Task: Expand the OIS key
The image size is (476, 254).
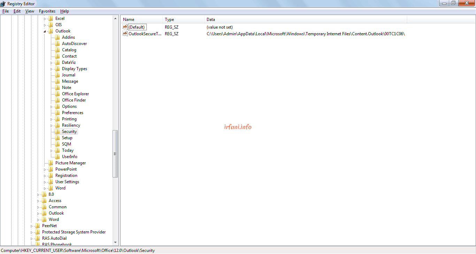Action: [45, 25]
